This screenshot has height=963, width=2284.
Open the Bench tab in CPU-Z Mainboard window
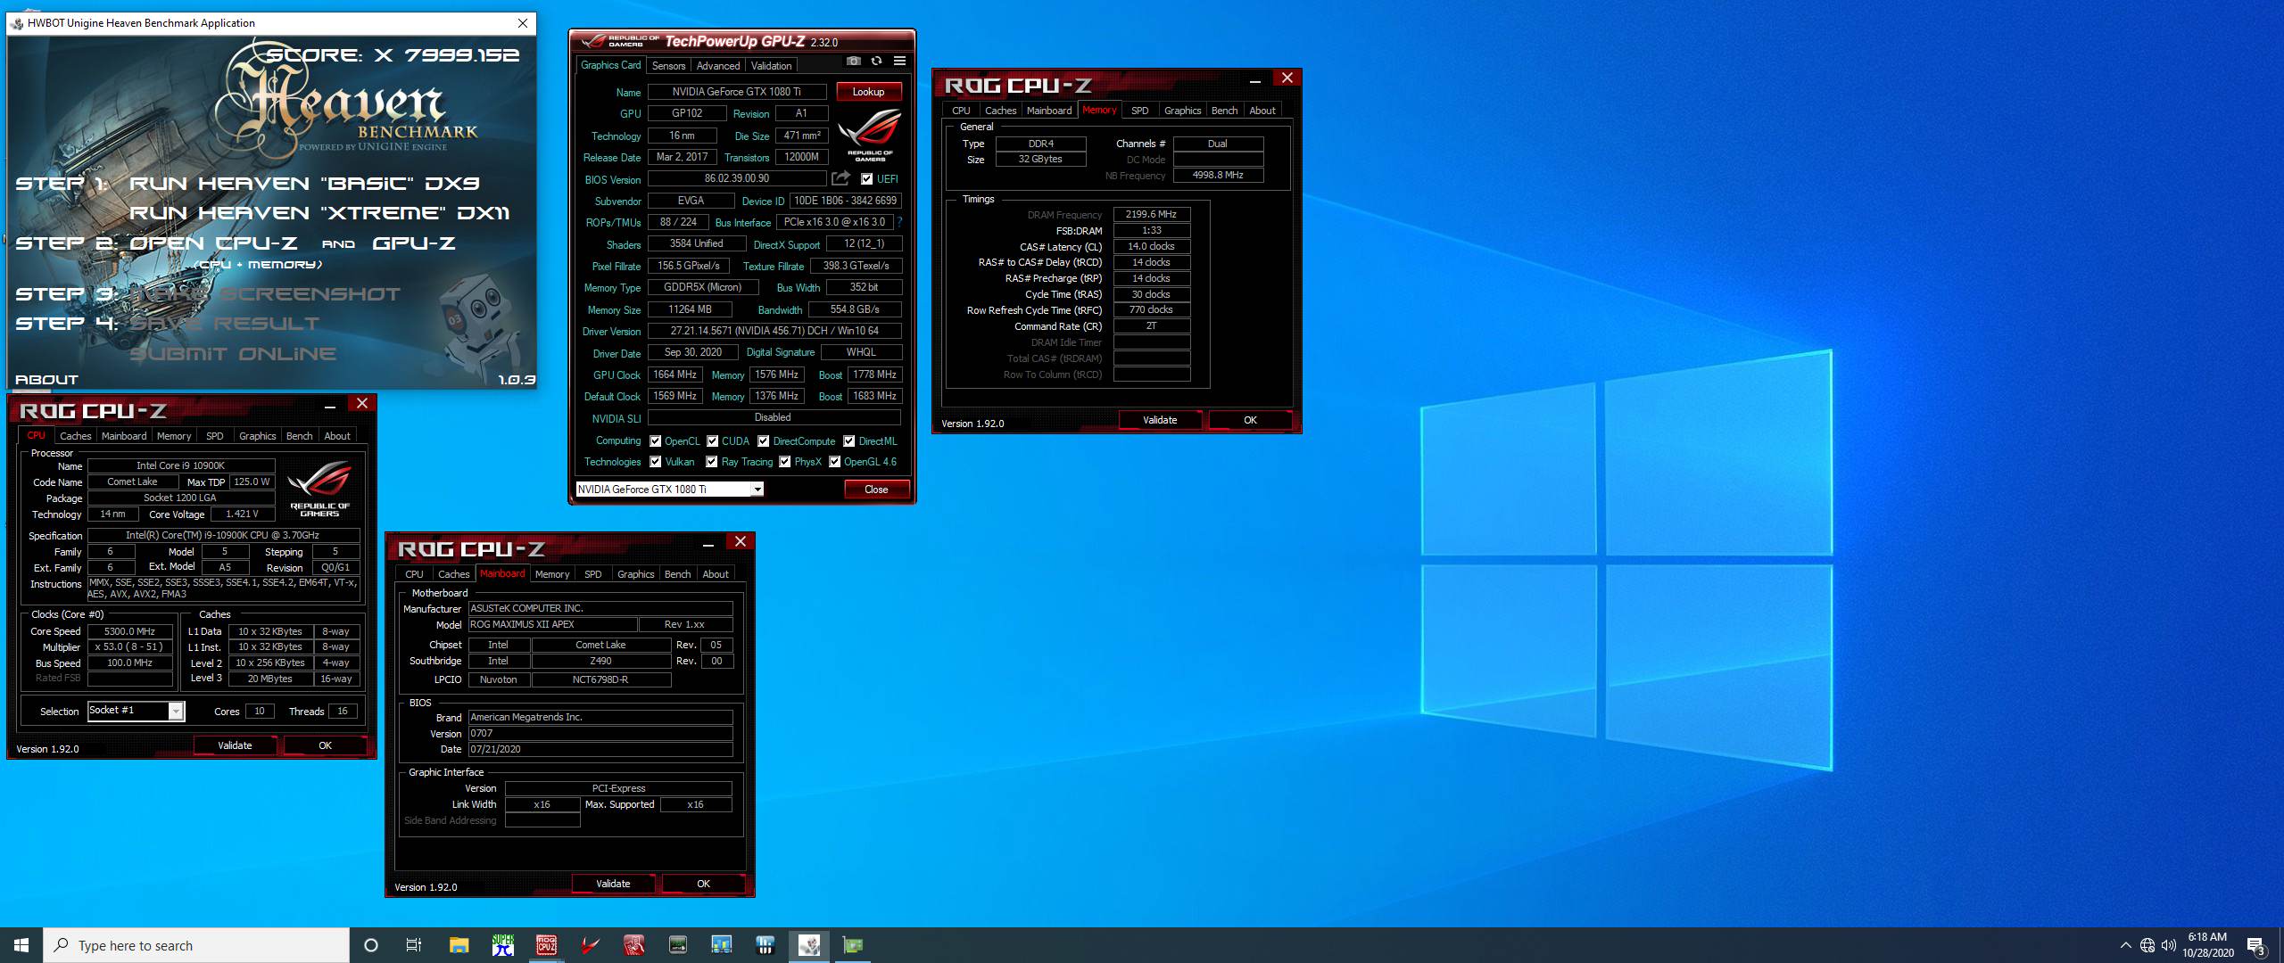click(678, 574)
